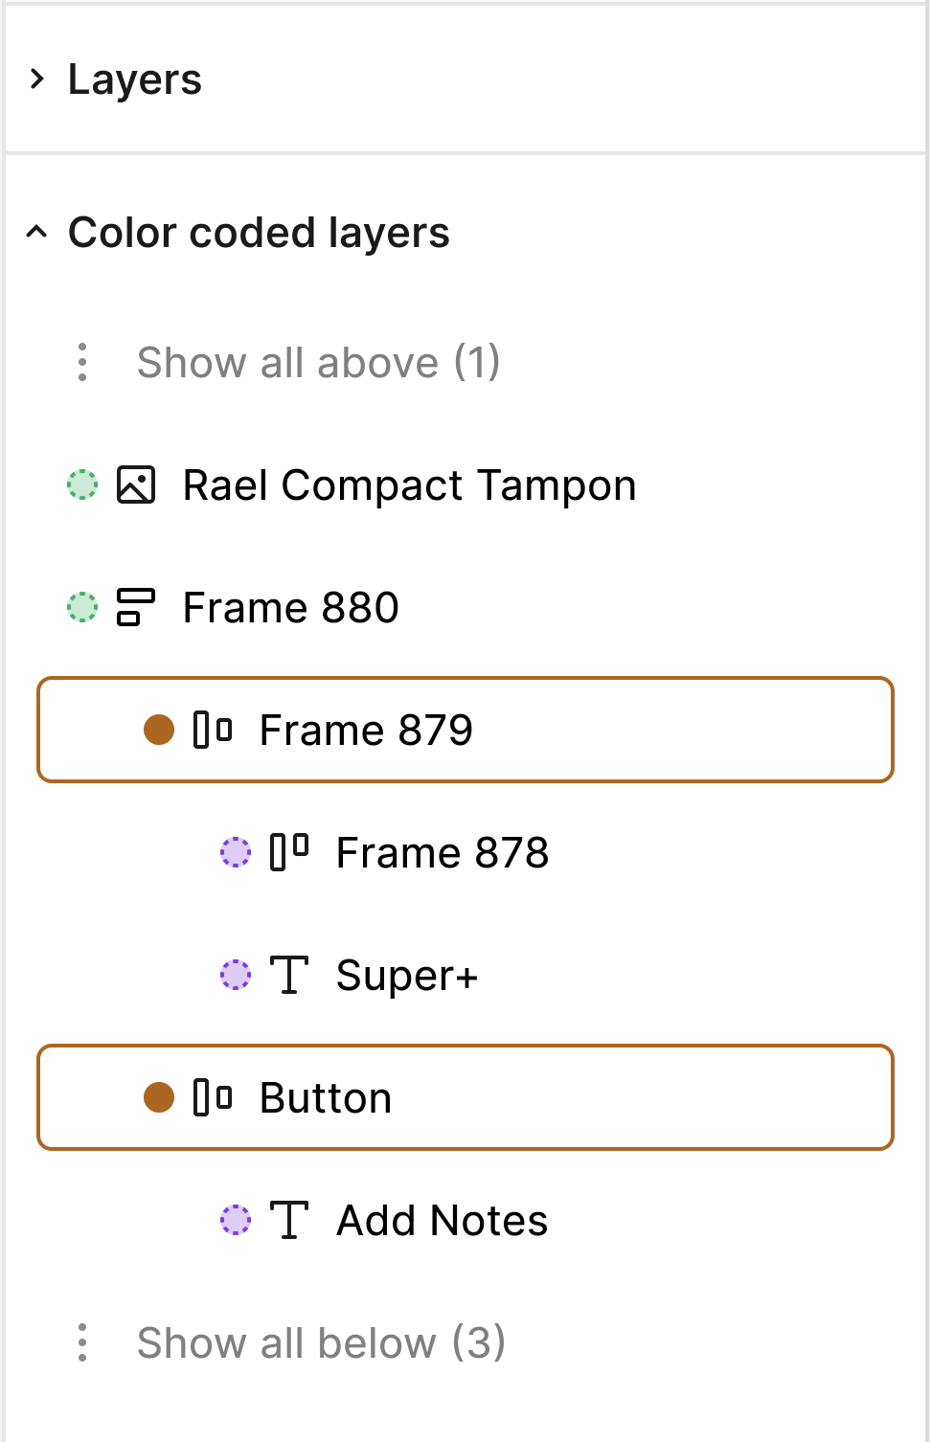Select the Frame 880 layer name
The image size is (931, 1442).
click(x=290, y=607)
